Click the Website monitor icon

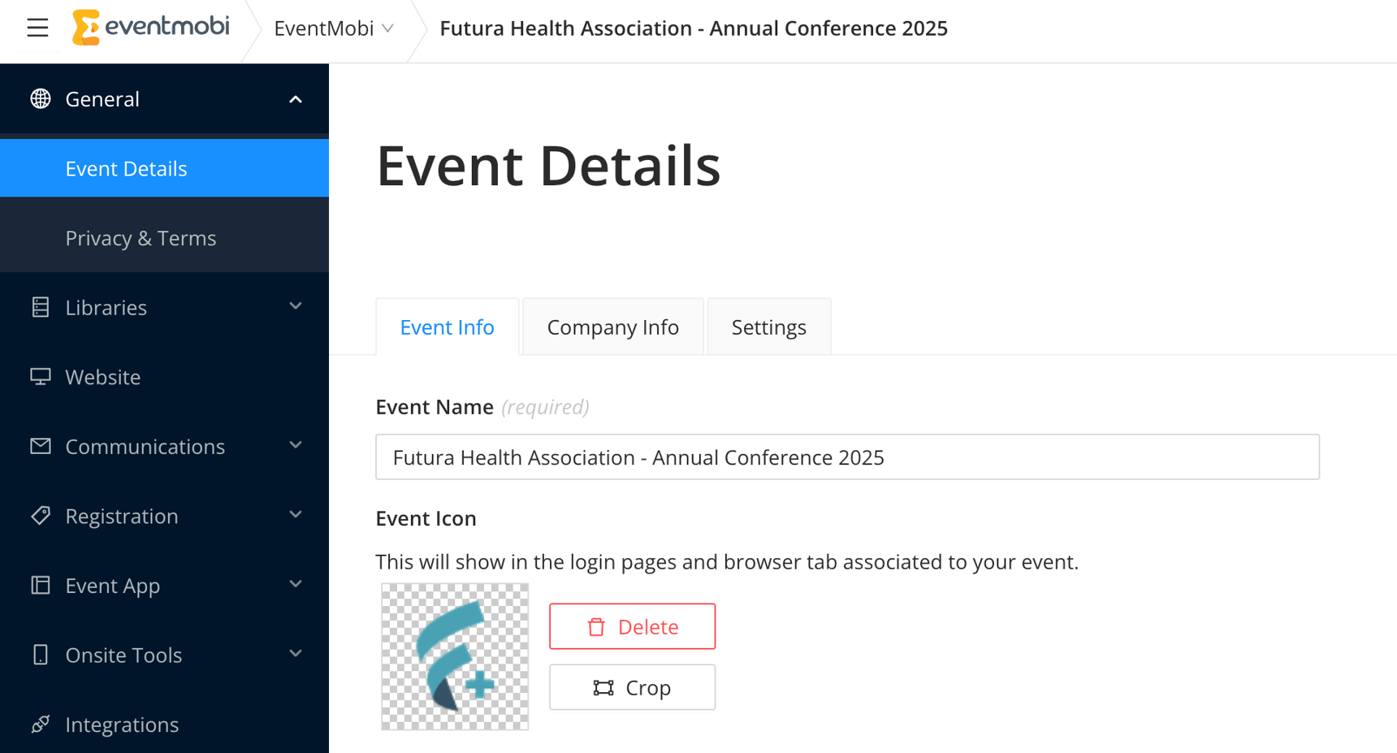click(40, 376)
